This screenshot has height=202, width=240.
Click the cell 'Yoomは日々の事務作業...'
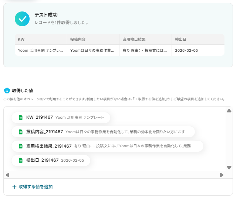coord(93,50)
